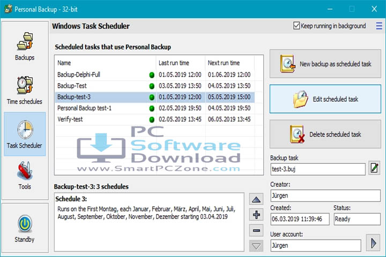
Task: Click green status dot of Backup-Test
Action: point(152,86)
